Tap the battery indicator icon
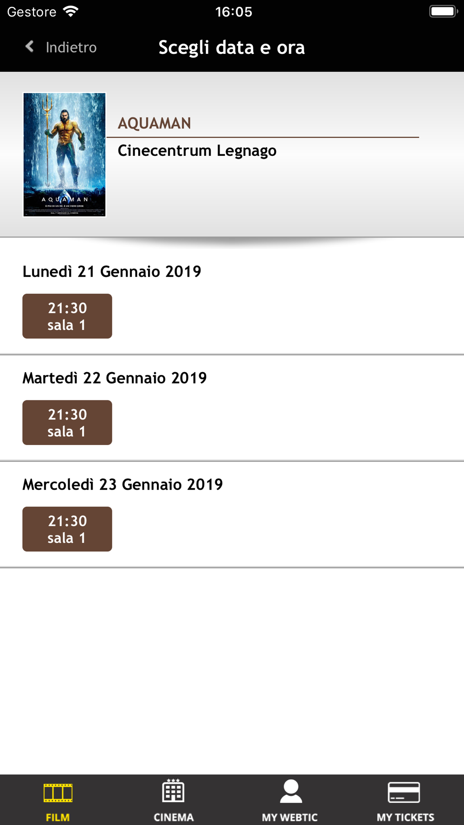Screen dimensions: 464x825 click(x=443, y=12)
